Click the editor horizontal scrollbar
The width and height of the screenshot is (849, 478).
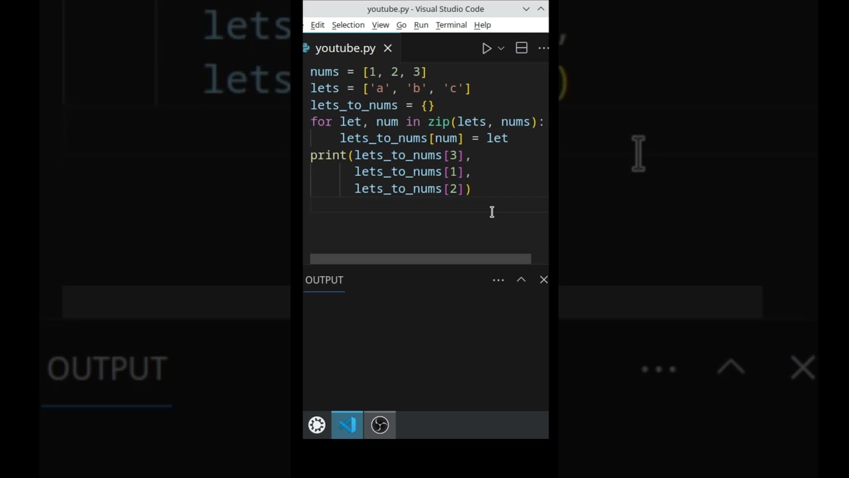(421, 259)
